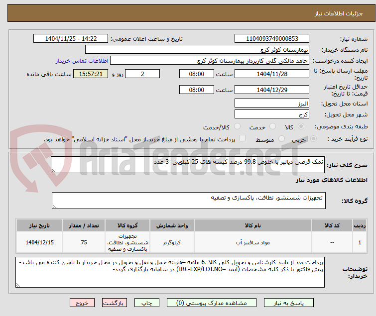
Task: Click the goods group text area 'تجهیزات شستشو'
Action: 188,201
